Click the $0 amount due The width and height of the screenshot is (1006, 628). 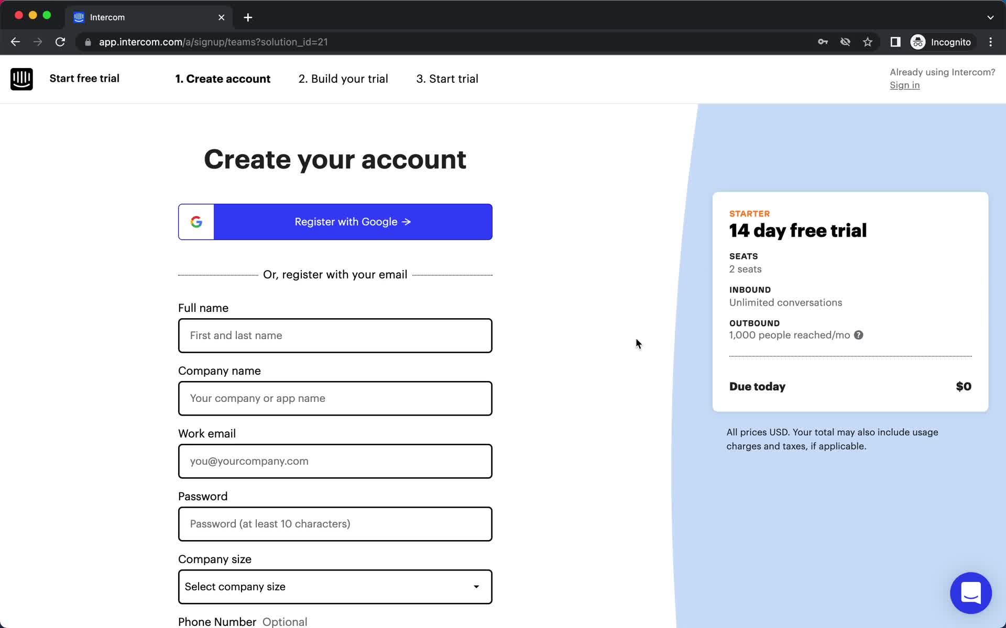[964, 387]
